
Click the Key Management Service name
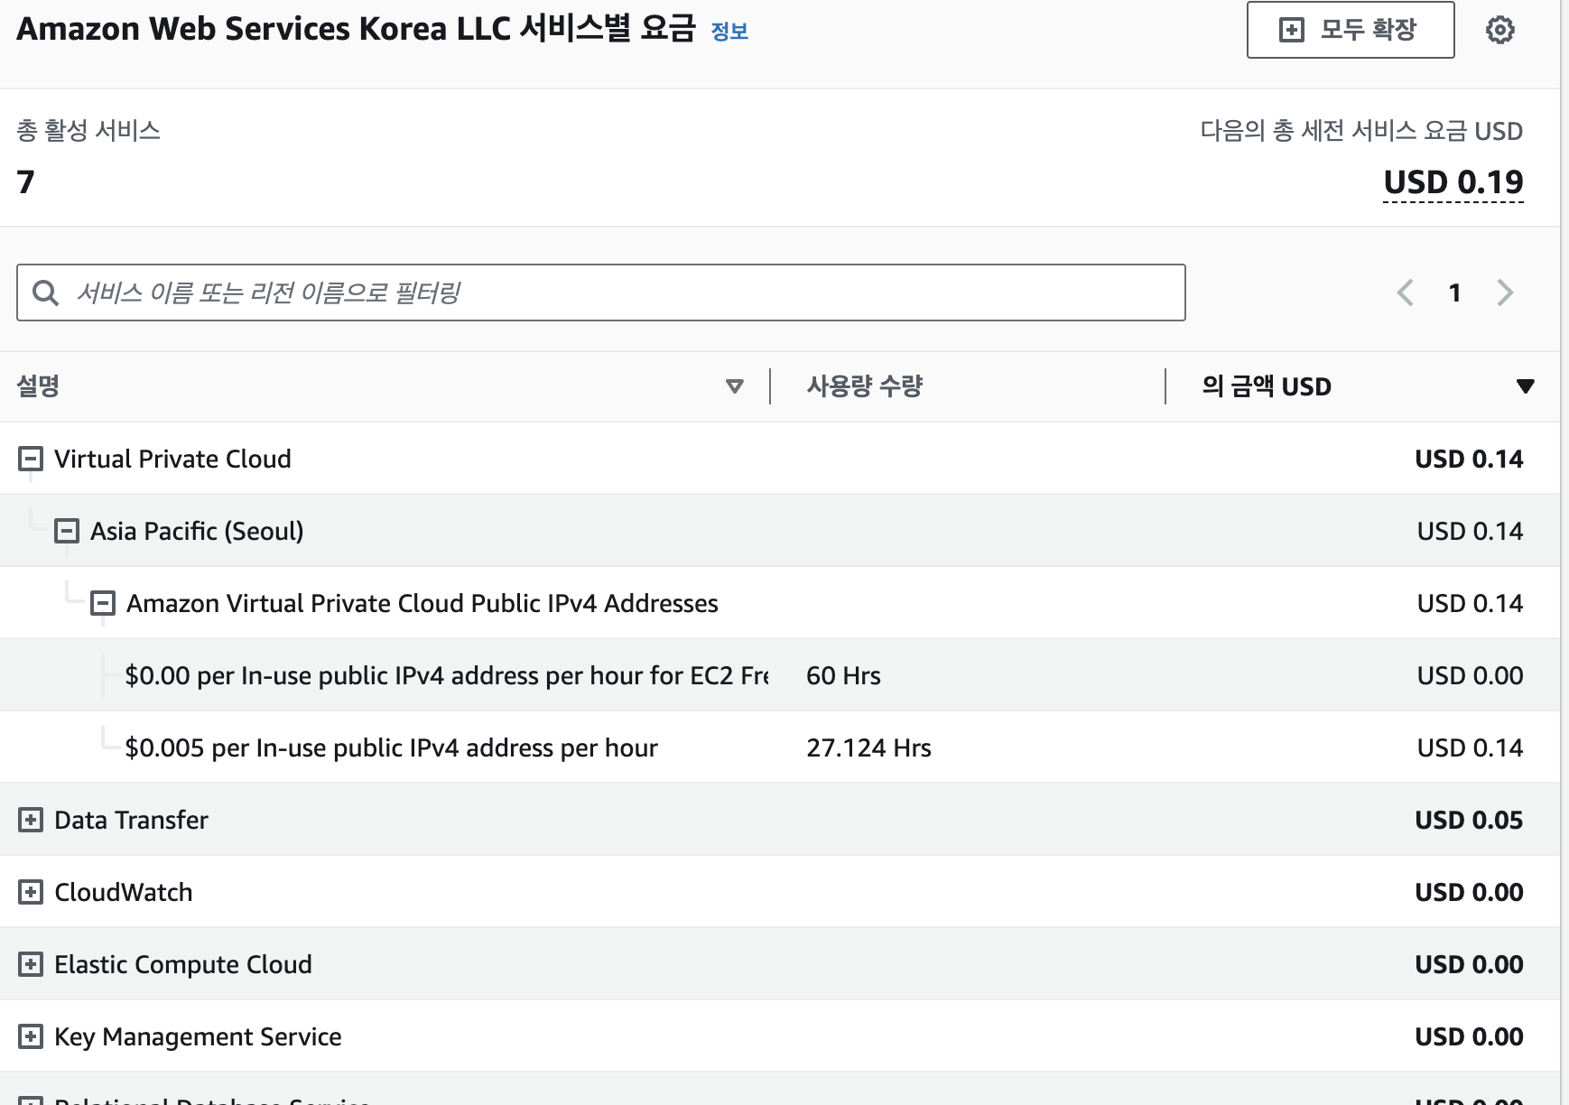[198, 1036]
